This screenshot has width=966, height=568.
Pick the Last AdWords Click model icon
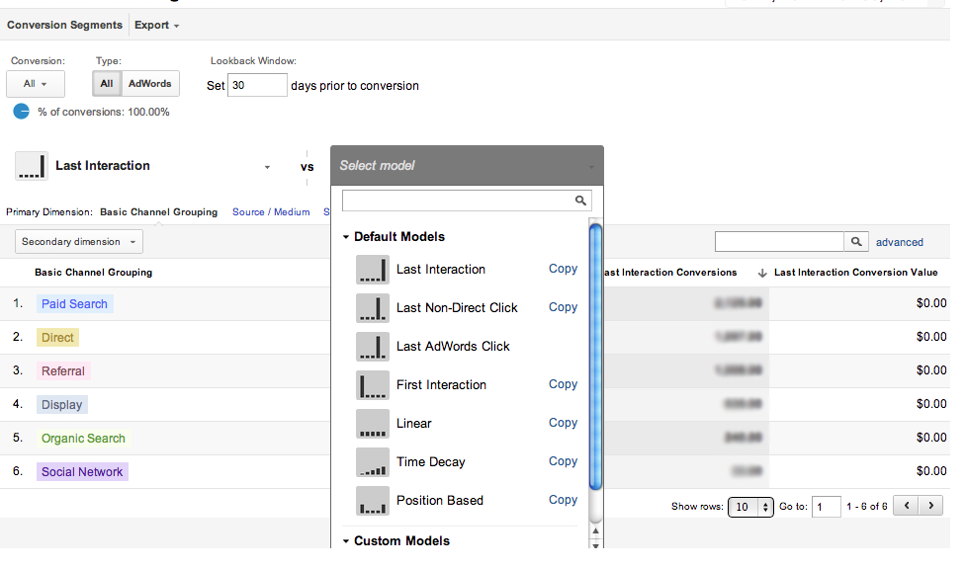372,347
